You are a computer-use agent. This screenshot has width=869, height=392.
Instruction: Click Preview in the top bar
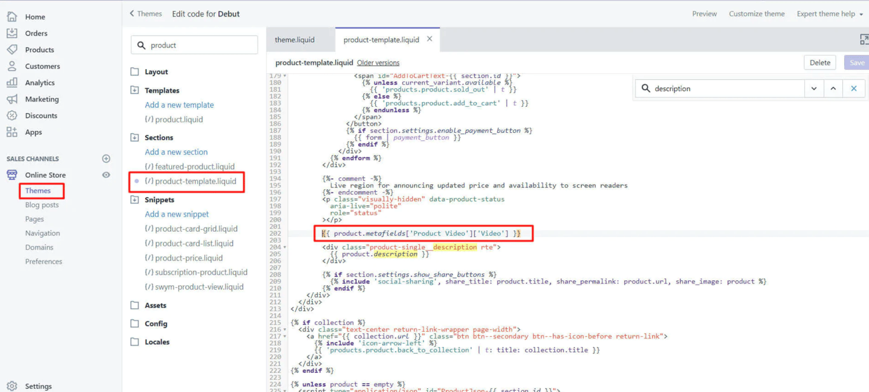click(704, 13)
